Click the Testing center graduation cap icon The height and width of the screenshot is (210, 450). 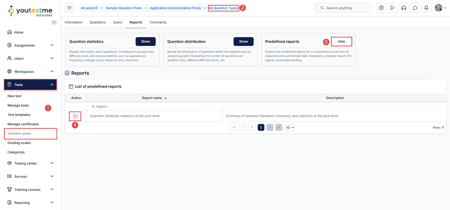[x=10, y=163]
